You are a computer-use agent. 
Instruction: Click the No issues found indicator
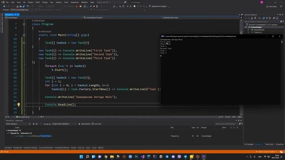click(23, 117)
